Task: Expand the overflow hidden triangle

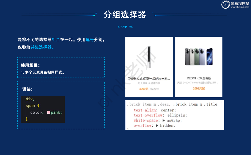Action: click(x=157, y=126)
